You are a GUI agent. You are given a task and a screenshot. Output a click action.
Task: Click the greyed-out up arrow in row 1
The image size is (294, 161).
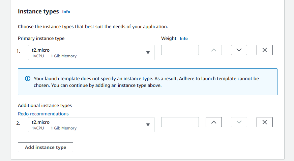213,50
